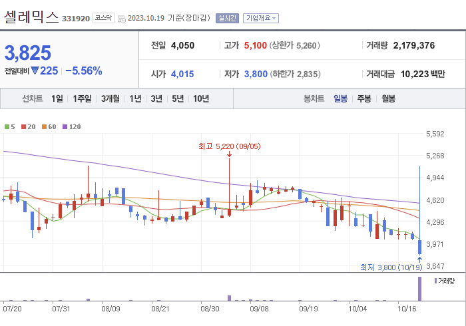Image resolution: width=466 pixels, height=326 pixels.
Task: Click the 거래량 volume legend square
Action: (435, 281)
